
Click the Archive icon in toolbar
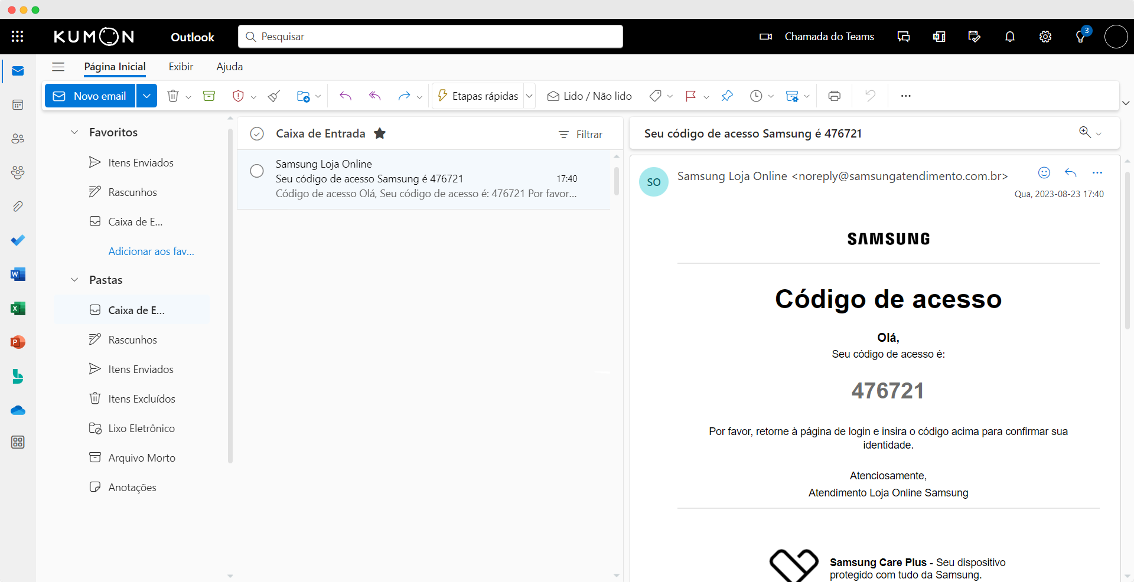[x=209, y=96]
